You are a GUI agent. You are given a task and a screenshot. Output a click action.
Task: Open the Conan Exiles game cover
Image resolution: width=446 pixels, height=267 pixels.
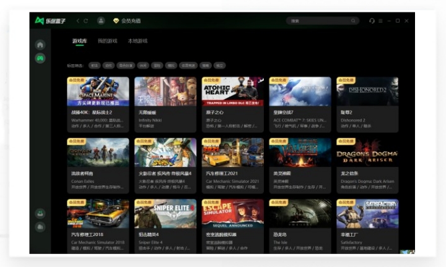[98, 153]
